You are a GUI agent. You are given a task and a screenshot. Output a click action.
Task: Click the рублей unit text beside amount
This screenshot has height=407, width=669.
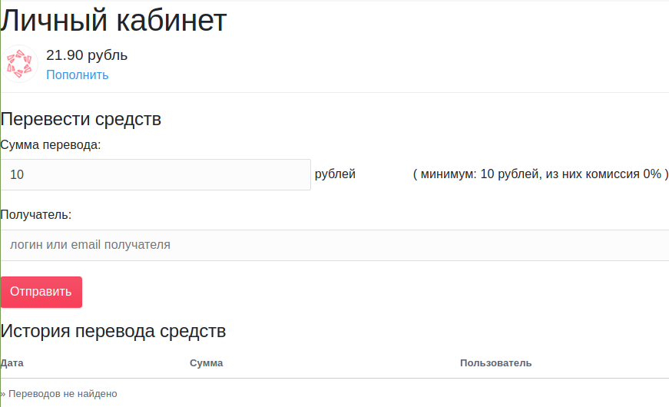coord(335,174)
